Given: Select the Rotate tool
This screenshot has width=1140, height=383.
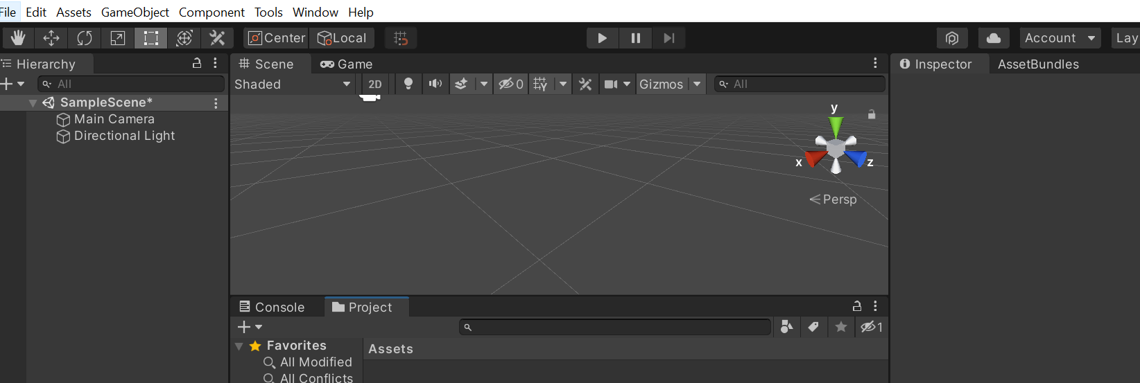Looking at the screenshot, I should click(84, 38).
